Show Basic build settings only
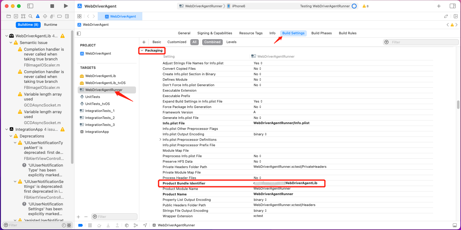 click(157, 42)
